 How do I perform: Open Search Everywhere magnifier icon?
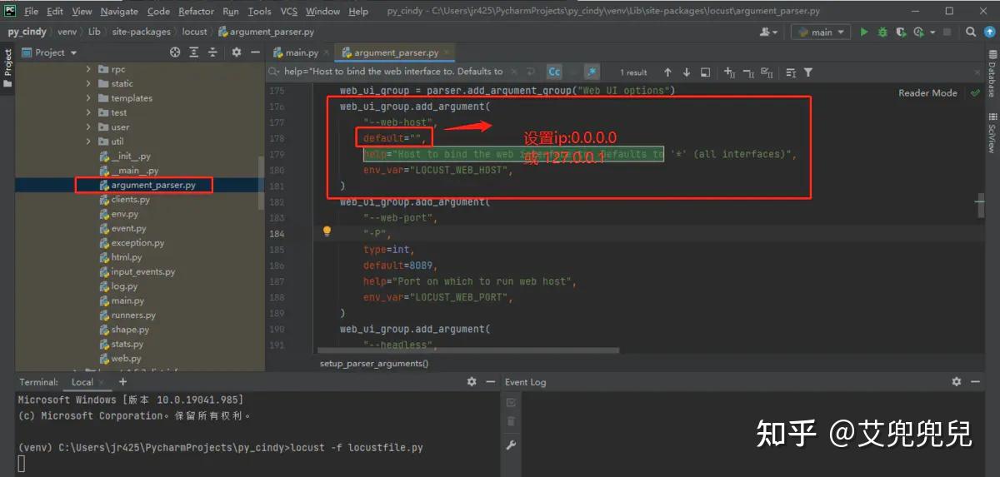972,32
